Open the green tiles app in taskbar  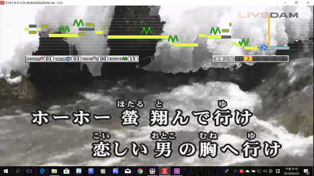[x=79, y=171]
